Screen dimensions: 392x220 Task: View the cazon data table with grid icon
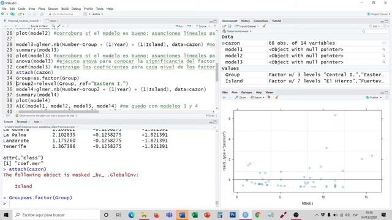point(384,43)
